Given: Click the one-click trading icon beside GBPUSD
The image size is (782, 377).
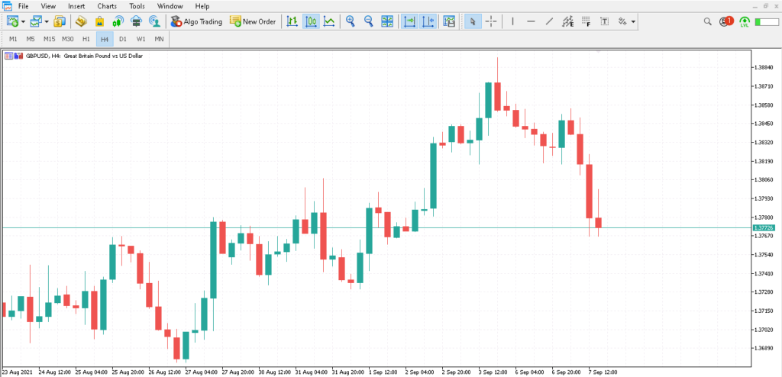Looking at the screenshot, I should click(8, 56).
